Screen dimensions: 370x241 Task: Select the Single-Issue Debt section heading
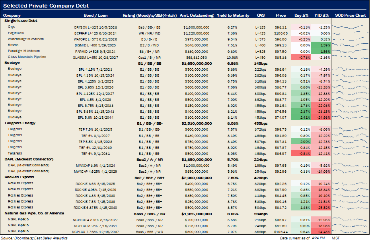(21, 21)
